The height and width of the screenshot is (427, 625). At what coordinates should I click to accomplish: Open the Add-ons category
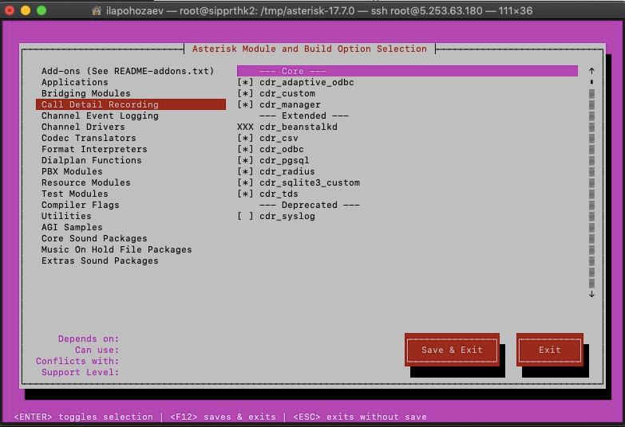pos(128,71)
